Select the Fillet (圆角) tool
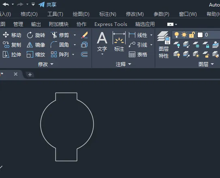This screenshot has width=220, height=178. (x=60, y=45)
